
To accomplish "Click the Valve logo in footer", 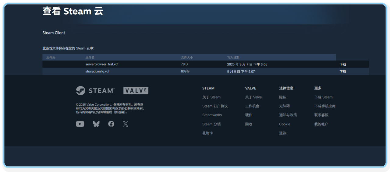I will coord(136,90).
